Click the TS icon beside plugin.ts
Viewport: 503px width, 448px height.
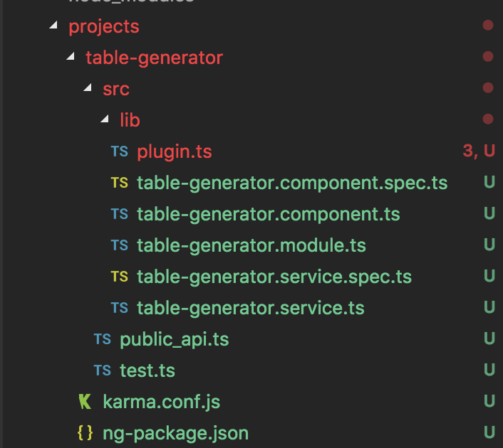click(119, 151)
